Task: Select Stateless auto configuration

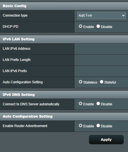Action: [80, 82]
